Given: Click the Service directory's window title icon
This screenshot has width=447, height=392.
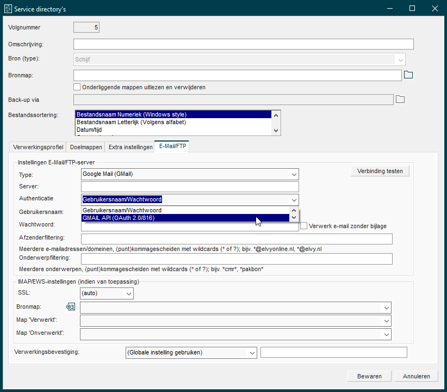Looking at the screenshot, I should [8, 9].
